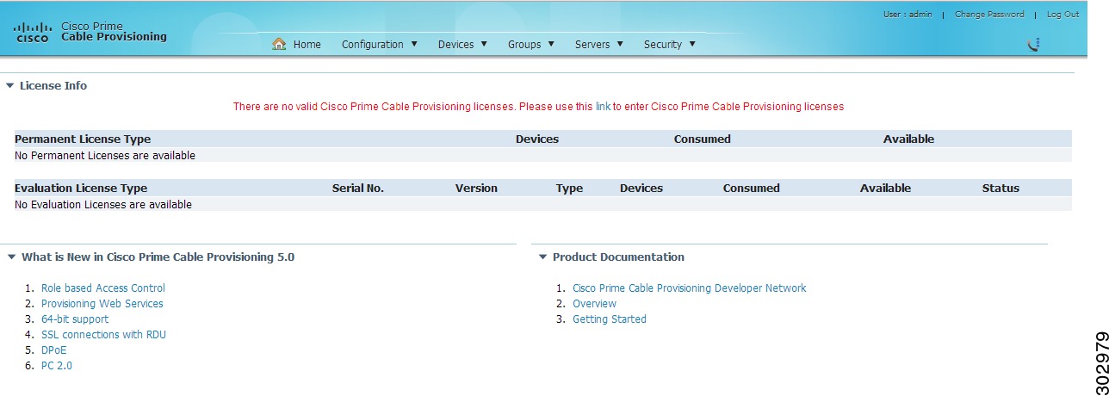Collapse the License Info section
The height and width of the screenshot is (396, 1109).
[9, 85]
